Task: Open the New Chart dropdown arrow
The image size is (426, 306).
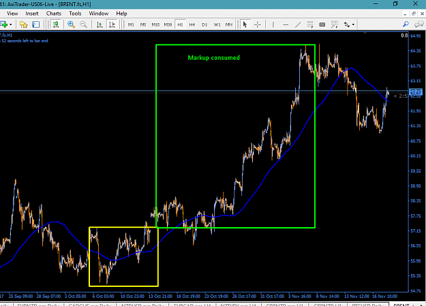Action: [x=11, y=24]
